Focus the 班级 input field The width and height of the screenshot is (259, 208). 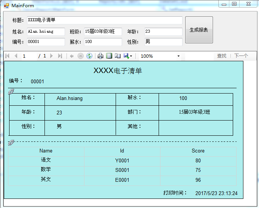tap(103, 32)
